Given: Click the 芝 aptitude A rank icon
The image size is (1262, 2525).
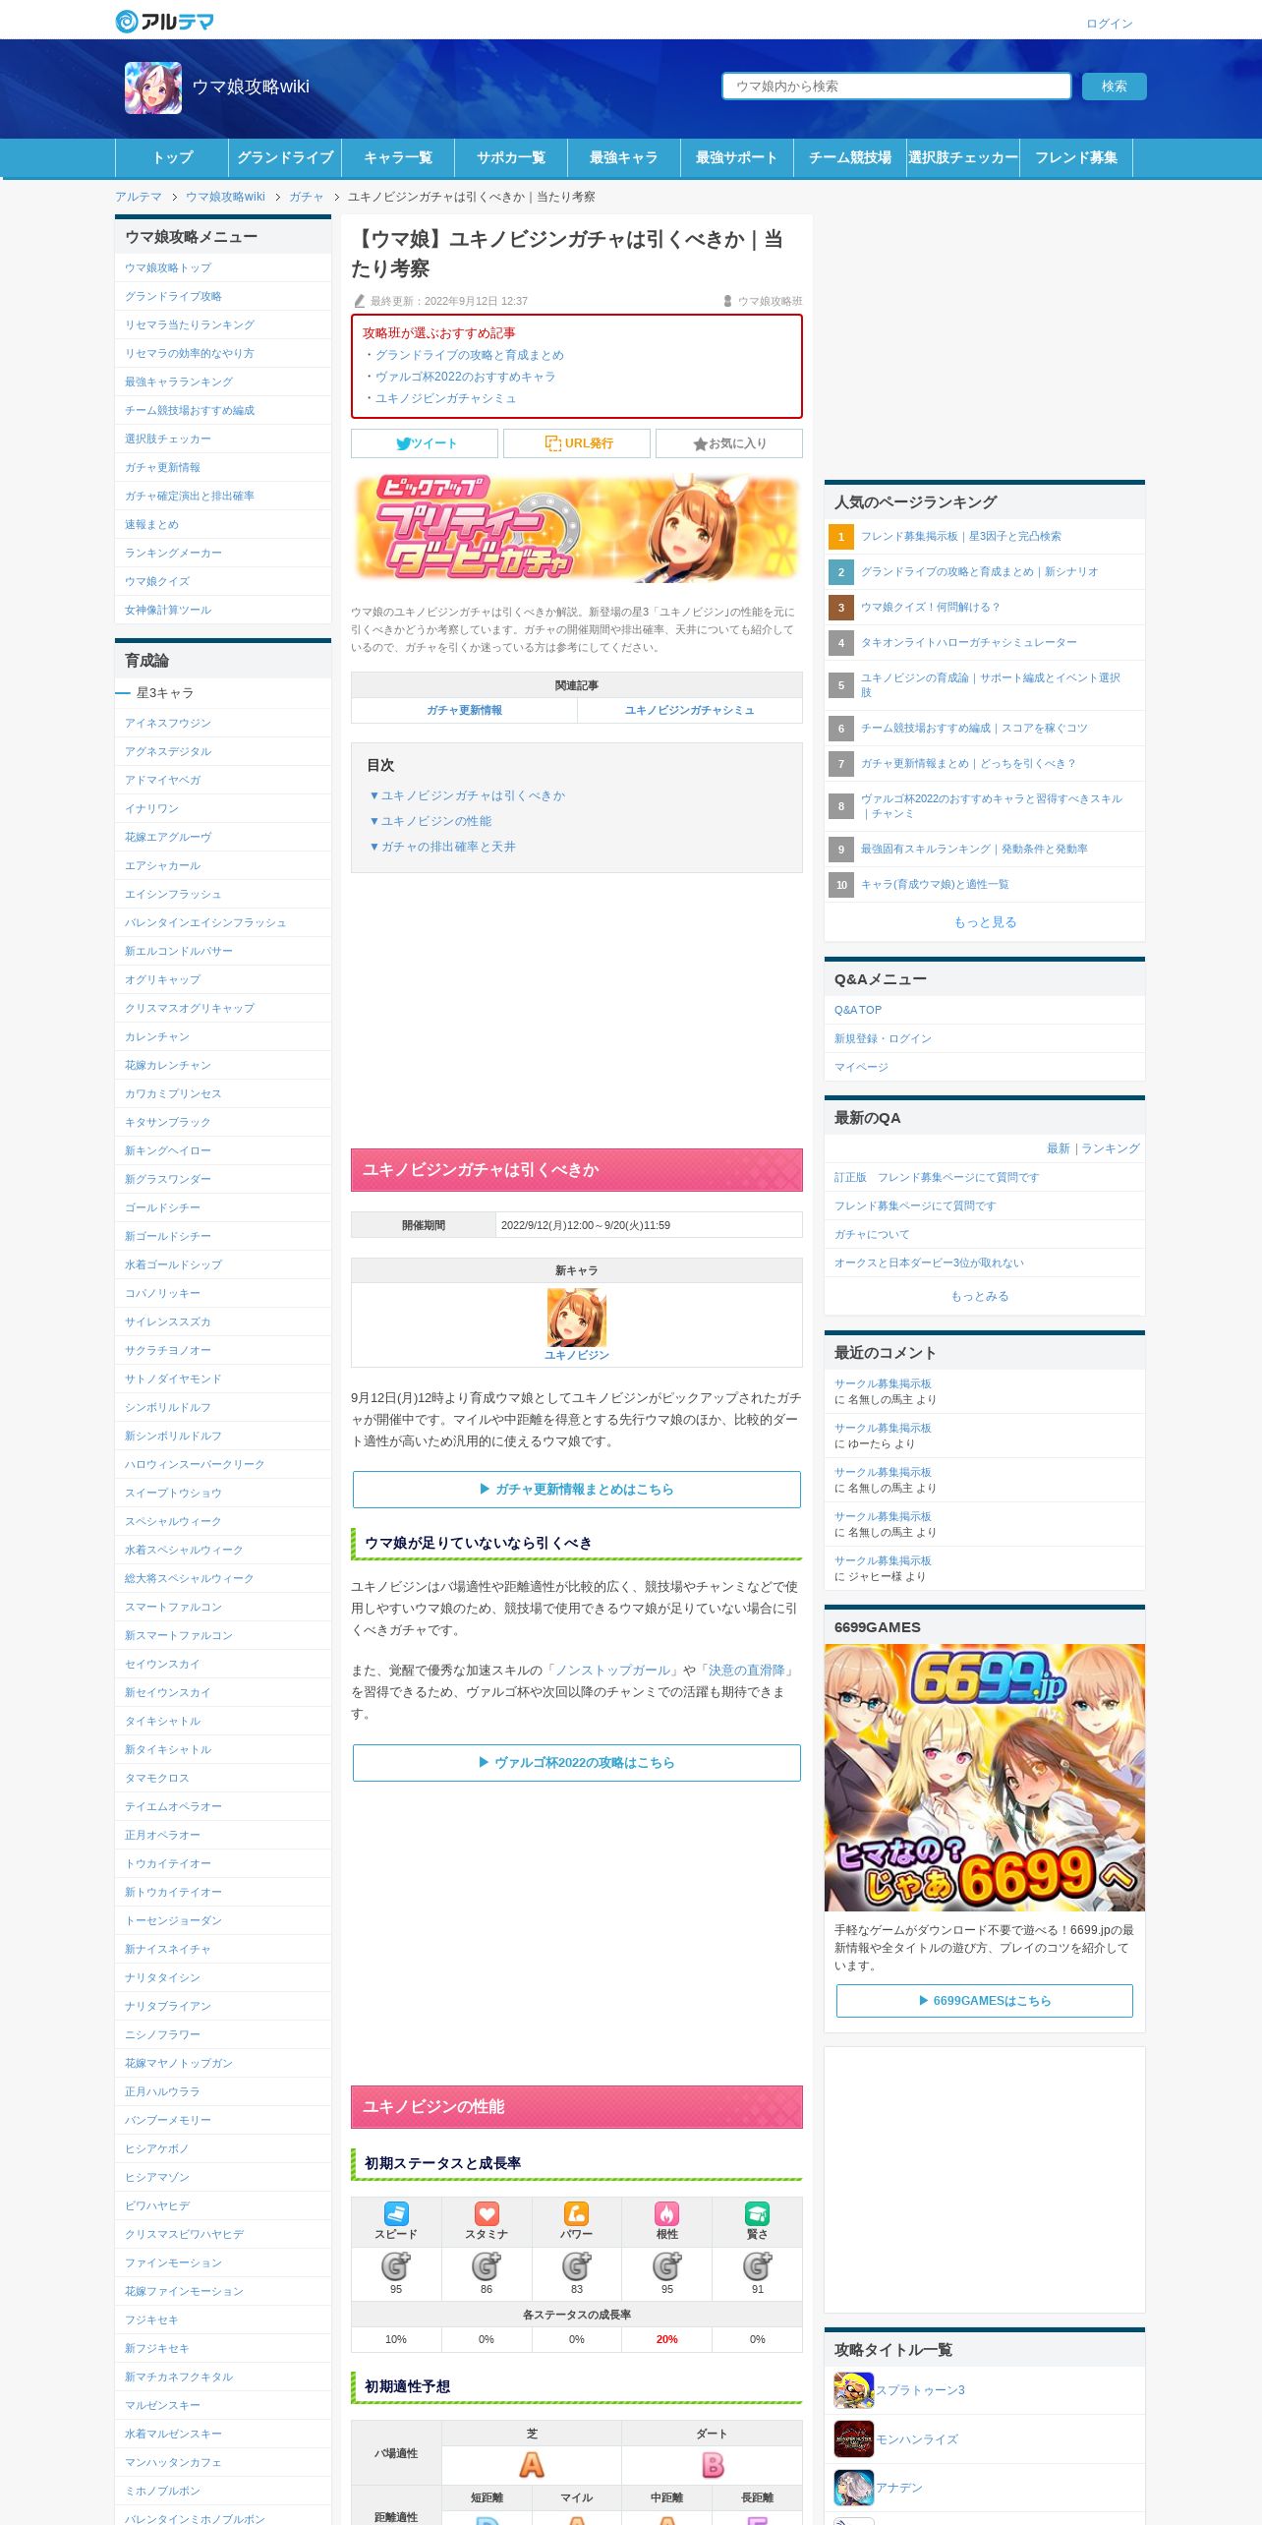Looking at the screenshot, I should [x=532, y=2464].
